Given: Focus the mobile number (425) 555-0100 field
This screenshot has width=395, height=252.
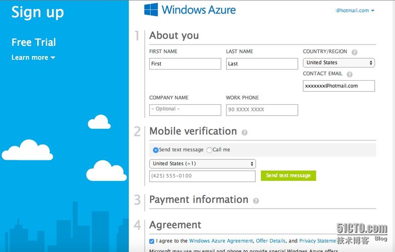Looking at the screenshot, I should [203, 176].
